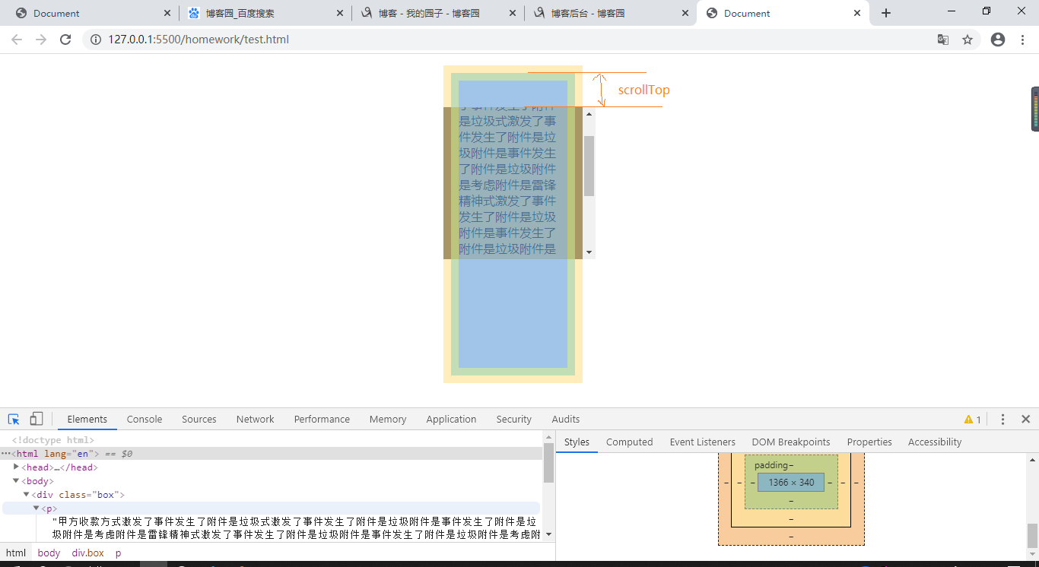
Task: Focus the address bar URL field
Action: (x=510, y=40)
